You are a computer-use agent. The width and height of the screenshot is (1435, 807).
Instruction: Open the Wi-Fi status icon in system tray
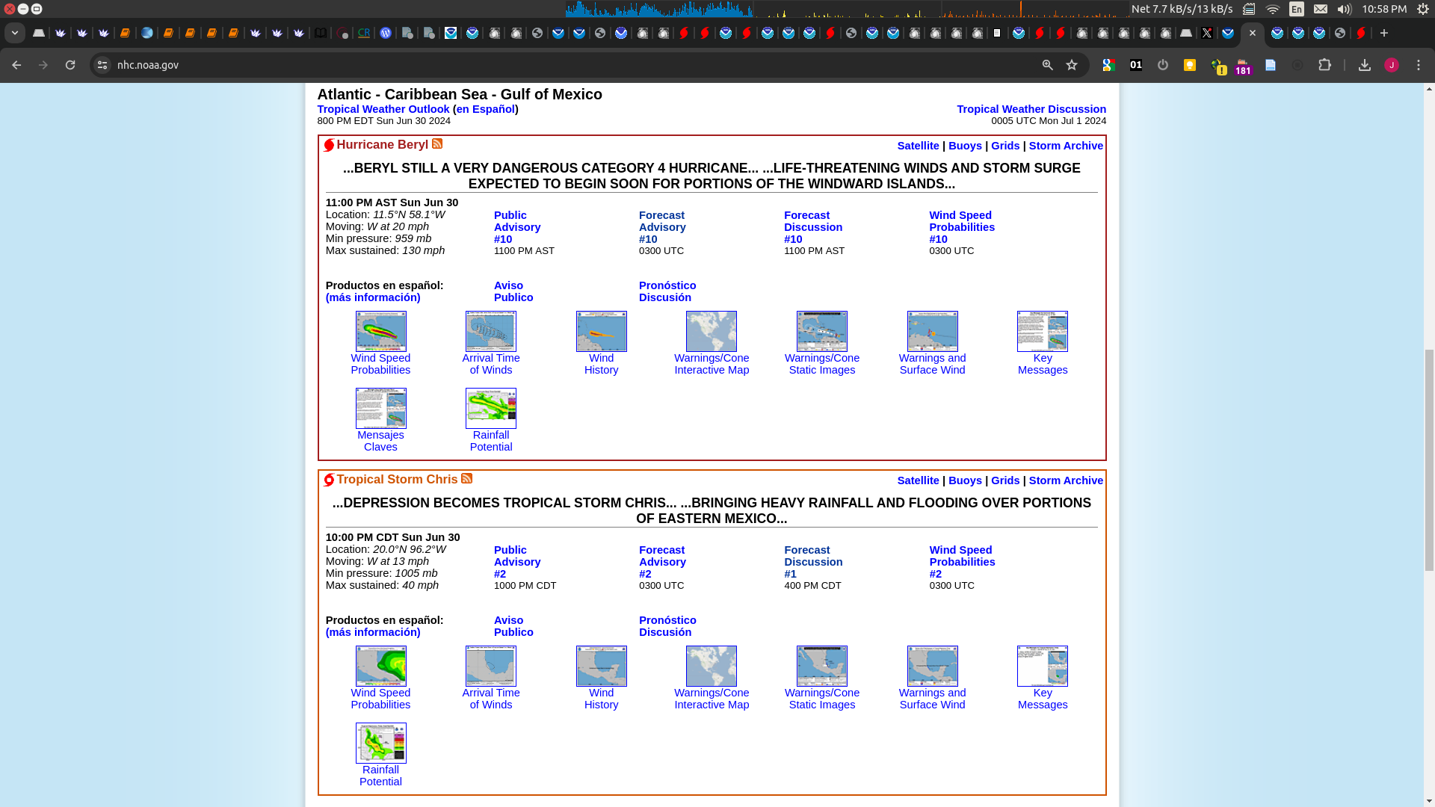pyautogui.click(x=1273, y=9)
